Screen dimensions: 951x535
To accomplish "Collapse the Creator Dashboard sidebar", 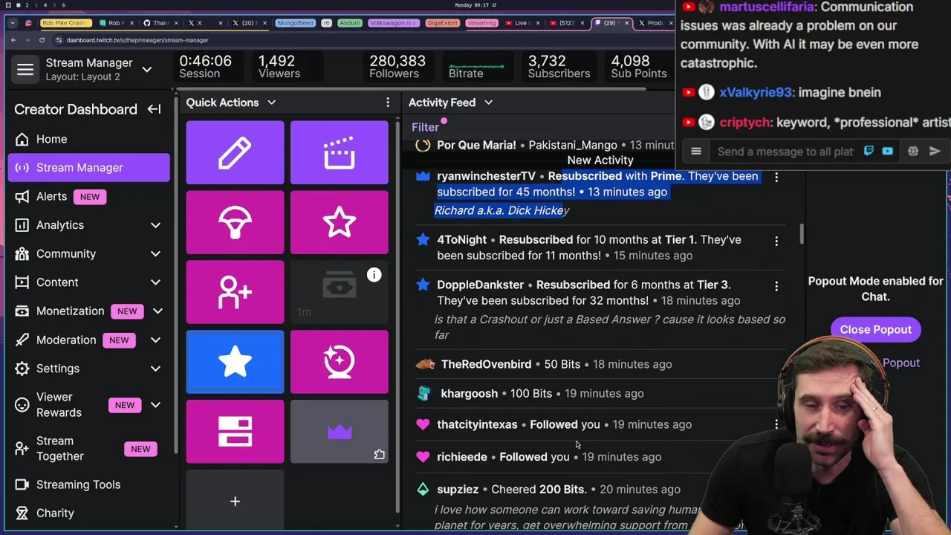I will [x=154, y=109].
